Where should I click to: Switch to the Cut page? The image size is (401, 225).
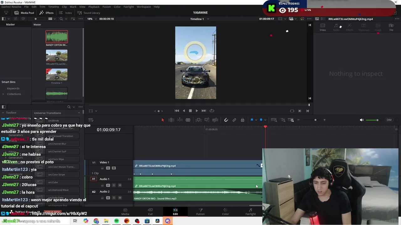[150, 212]
